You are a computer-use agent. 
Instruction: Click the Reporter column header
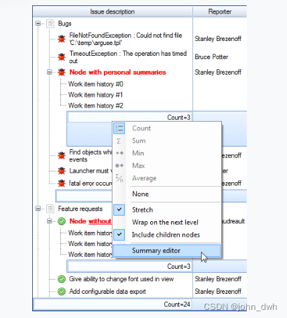(x=220, y=11)
